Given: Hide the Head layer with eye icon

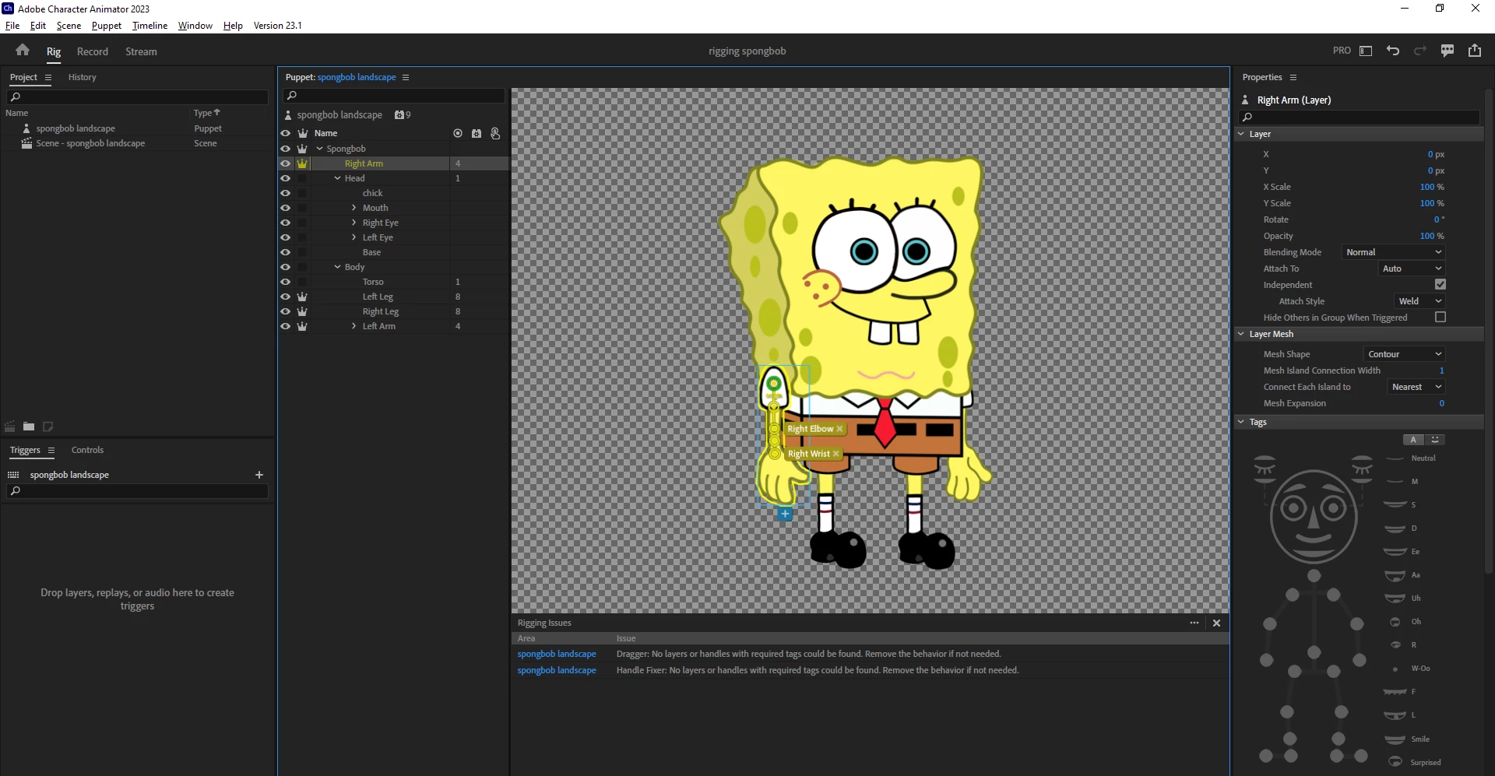Looking at the screenshot, I should point(286,178).
